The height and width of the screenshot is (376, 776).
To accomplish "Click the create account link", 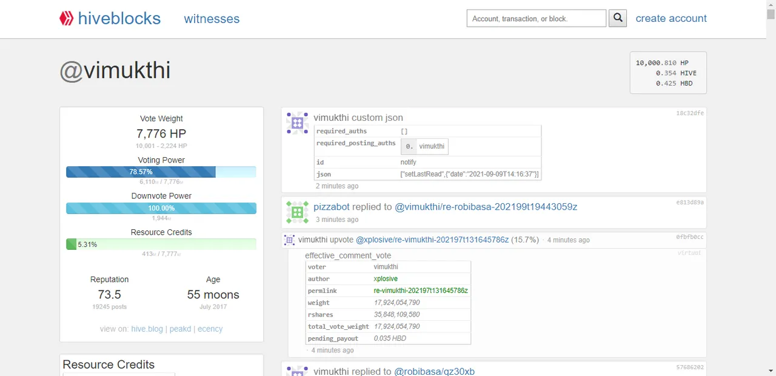I will tap(671, 18).
